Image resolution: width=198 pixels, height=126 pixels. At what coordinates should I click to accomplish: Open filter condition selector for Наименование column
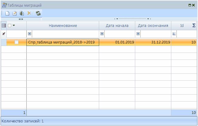pos(29,34)
